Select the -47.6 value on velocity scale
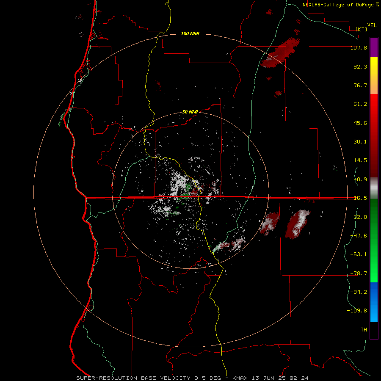The image size is (381, 381). (x=359, y=236)
